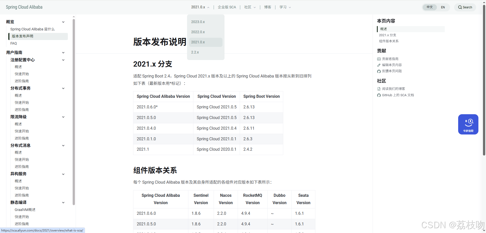
Task: Open GraalVM概述 in sidebar
Action: pyautogui.click(x=25, y=210)
